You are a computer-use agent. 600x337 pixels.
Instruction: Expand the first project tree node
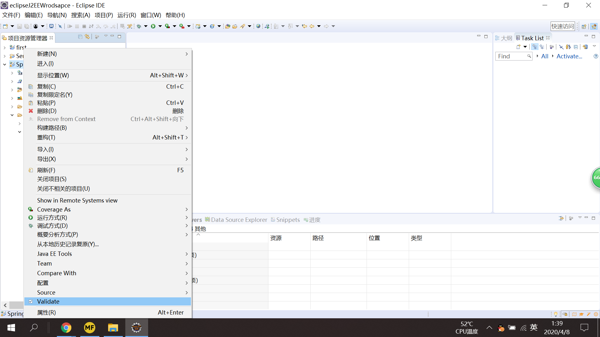[5, 47]
